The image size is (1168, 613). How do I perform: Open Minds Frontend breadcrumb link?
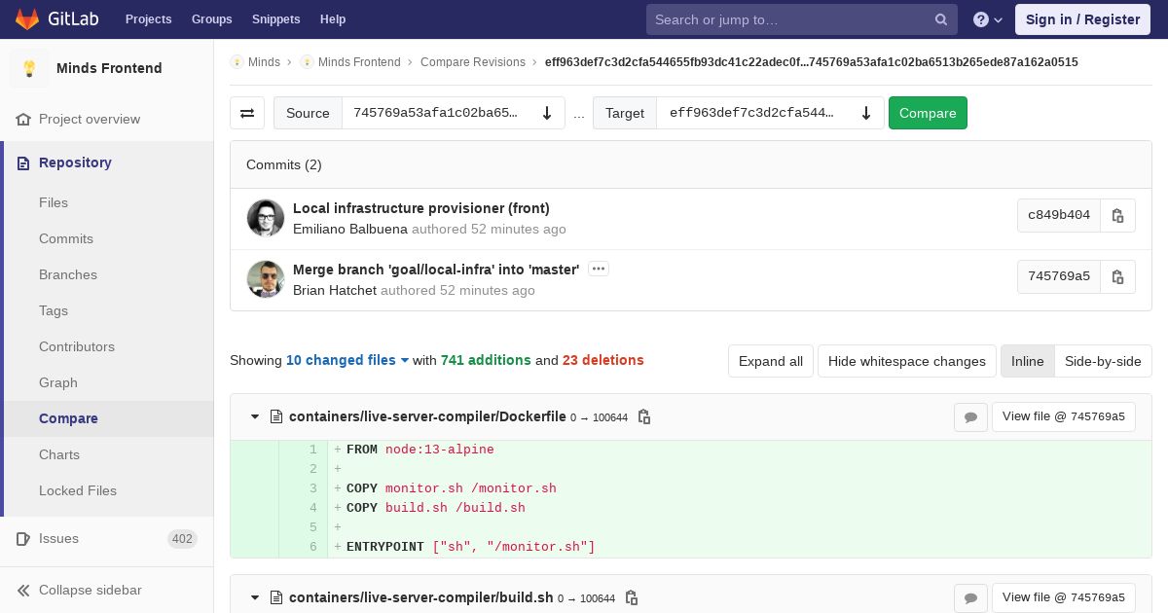(359, 62)
